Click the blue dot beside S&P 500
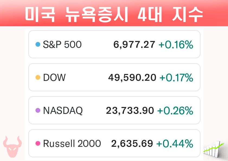228x161 pixels. click(38, 44)
